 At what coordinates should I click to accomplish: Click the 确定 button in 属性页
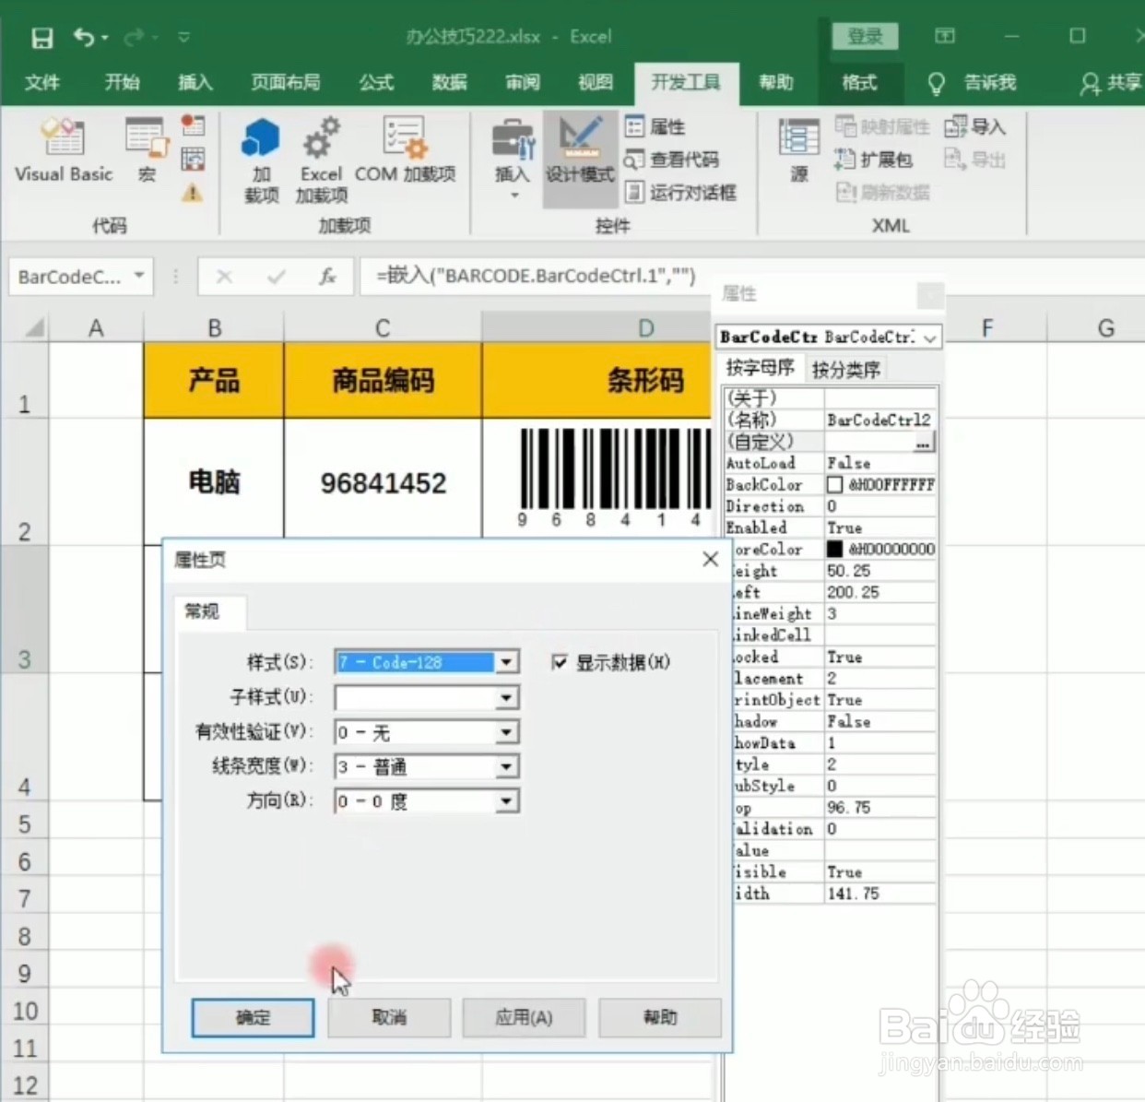(x=252, y=1018)
